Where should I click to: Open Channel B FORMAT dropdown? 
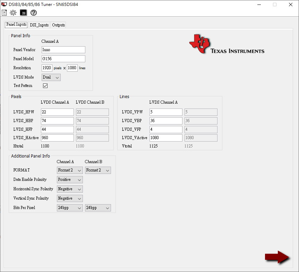click(x=98, y=170)
